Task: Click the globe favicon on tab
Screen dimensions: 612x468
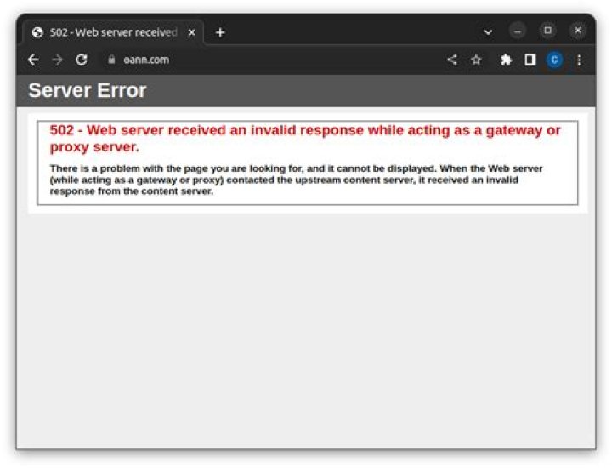Action: [37, 32]
